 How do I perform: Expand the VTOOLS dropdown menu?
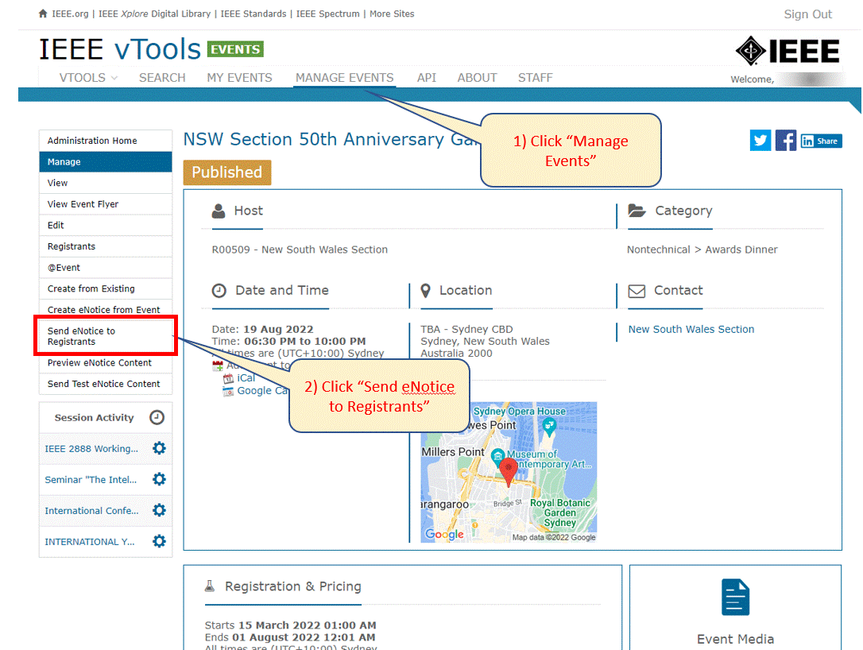click(x=88, y=78)
